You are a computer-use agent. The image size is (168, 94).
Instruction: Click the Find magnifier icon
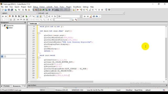pyautogui.click(x=33, y=10)
